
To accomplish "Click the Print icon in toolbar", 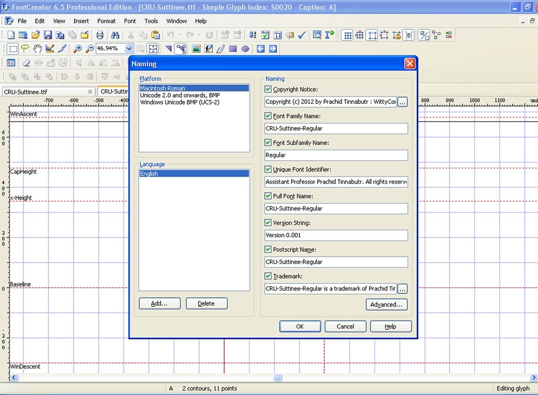I will pos(100,35).
